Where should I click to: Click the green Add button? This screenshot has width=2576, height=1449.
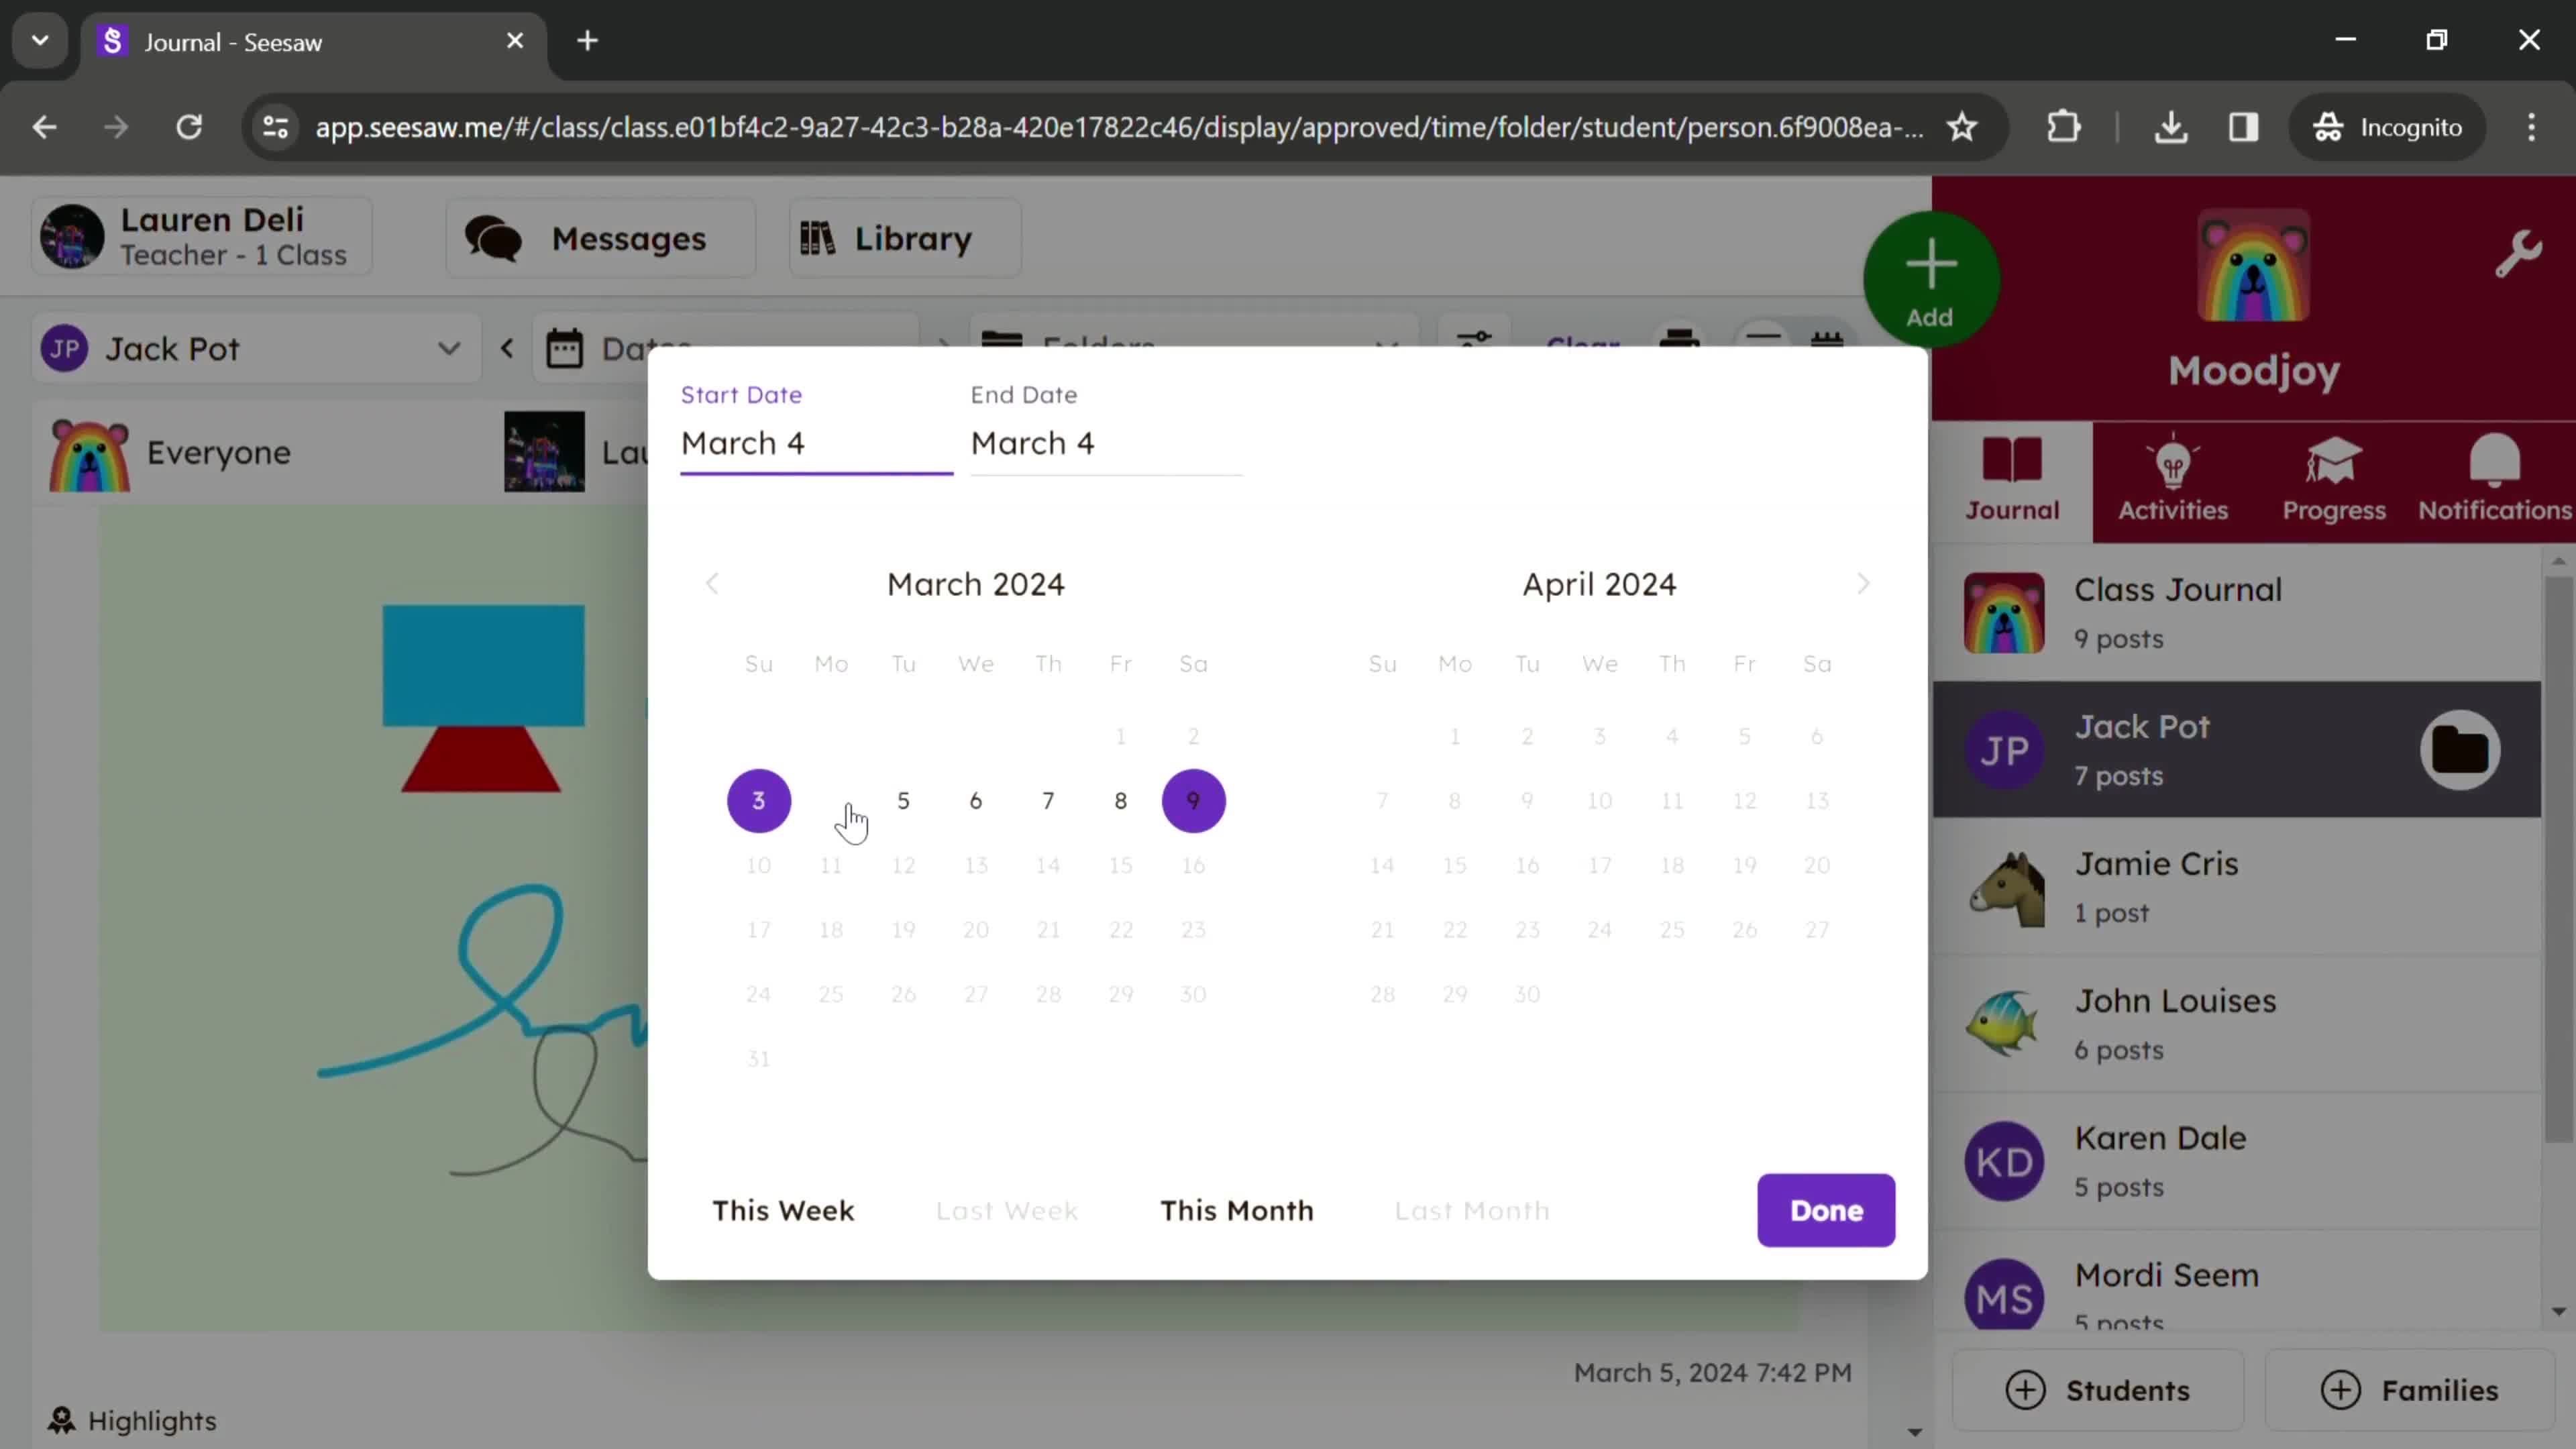coord(1930,279)
